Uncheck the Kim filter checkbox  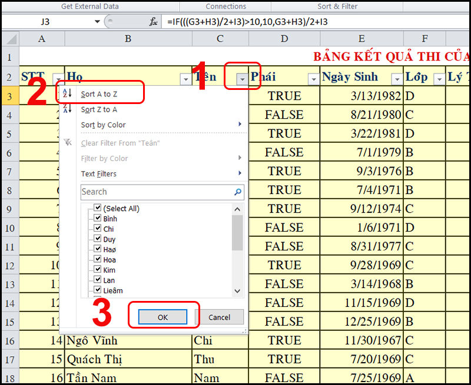pyautogui.click(x=98, y=270)
